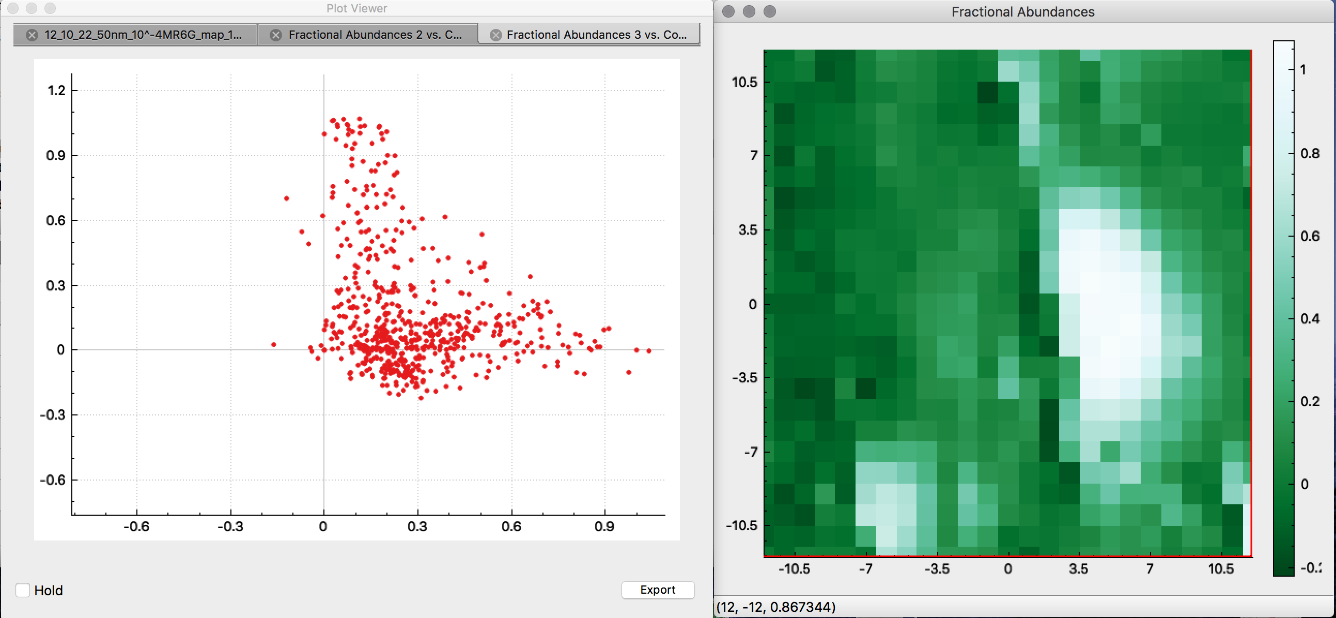This screenshot has width=1336, height=618.
Task: Minimize the Fractional Abundances window
Action: 749,11
